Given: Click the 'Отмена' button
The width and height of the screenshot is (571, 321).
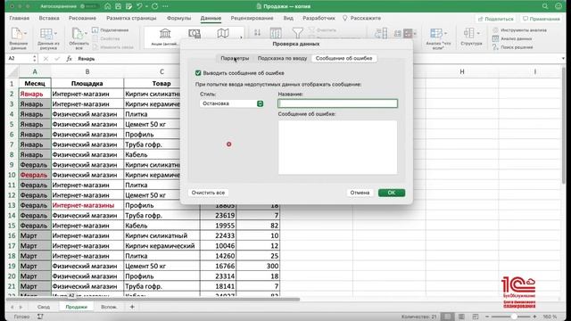Looking at the screenshot, I should tap(360, 193).
